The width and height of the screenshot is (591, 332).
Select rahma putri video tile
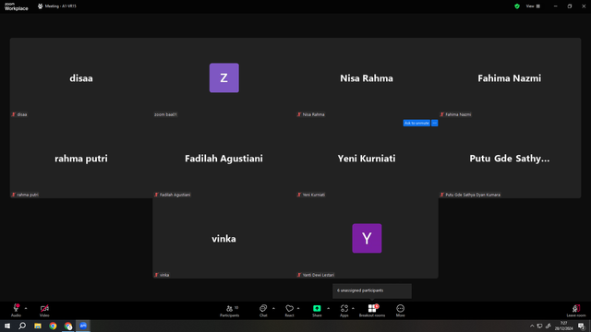(x=81, y=158)
